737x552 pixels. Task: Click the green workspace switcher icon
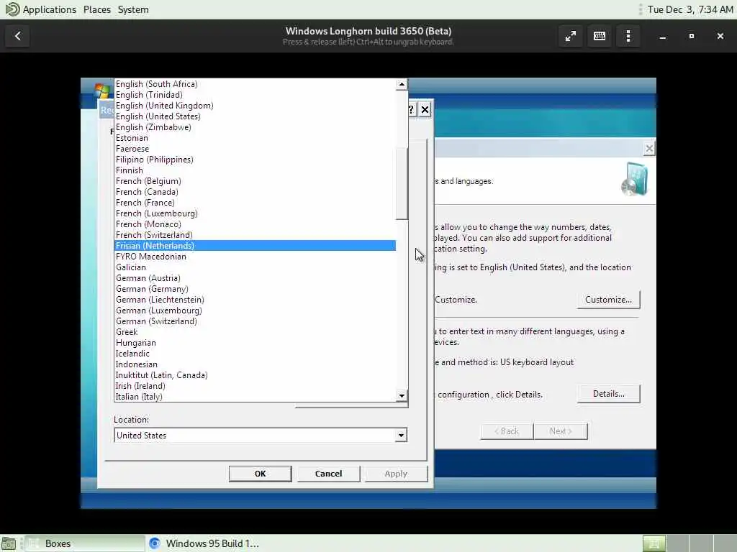(654, 543)
